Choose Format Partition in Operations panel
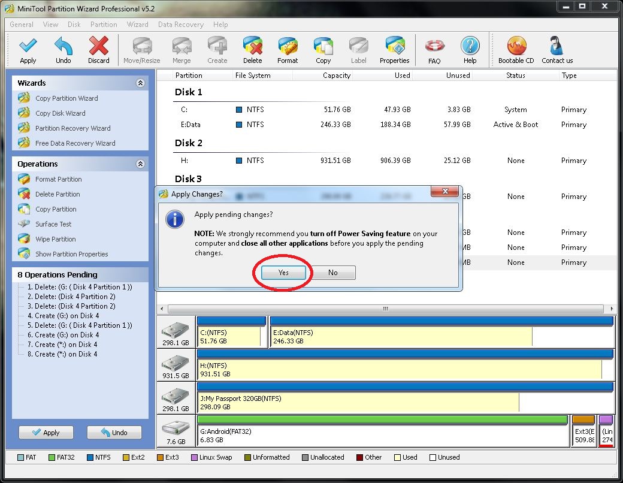623x483 pixels. coord(59,179)
